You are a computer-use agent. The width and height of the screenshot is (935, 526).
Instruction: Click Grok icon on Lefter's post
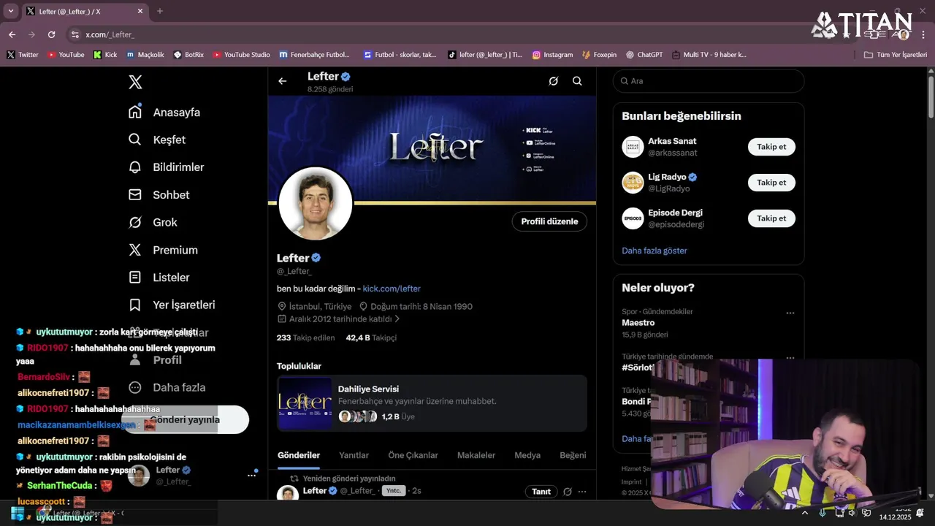tap(568, 492)
